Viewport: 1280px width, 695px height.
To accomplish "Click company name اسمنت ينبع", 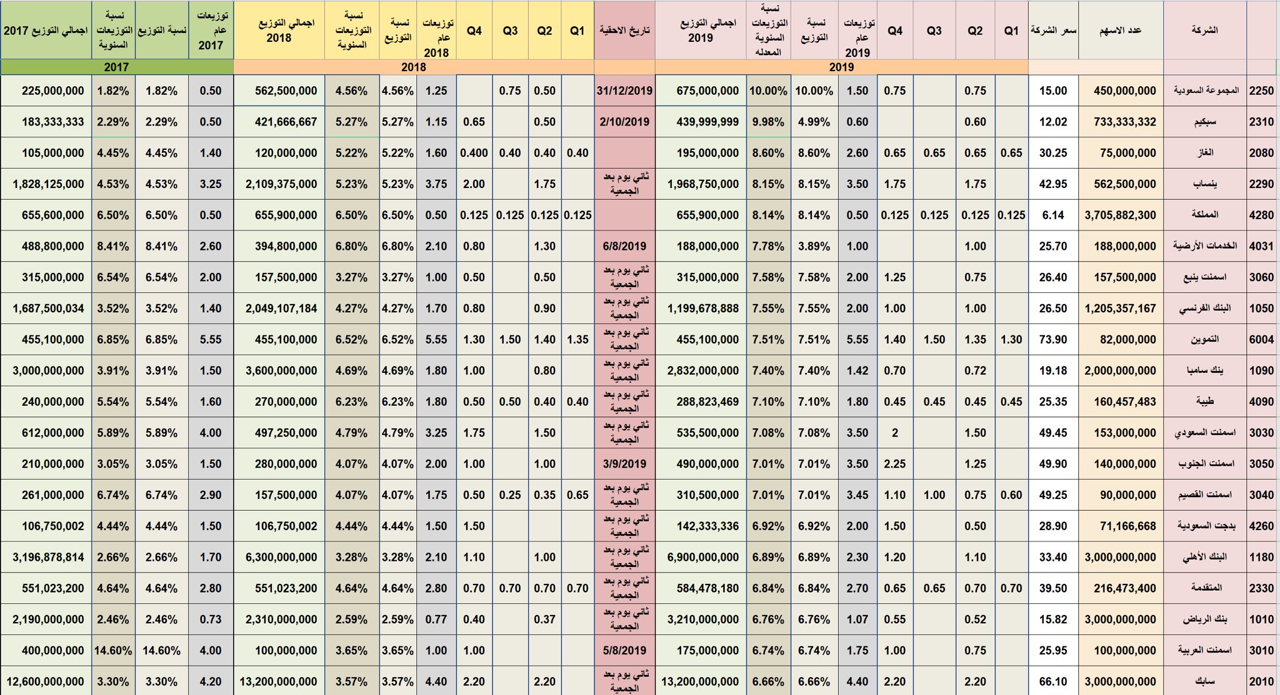I will (x=1206, y=277).
